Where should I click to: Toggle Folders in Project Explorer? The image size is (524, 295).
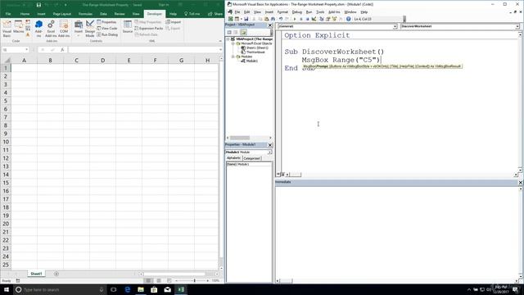click(x=243, y=32)
